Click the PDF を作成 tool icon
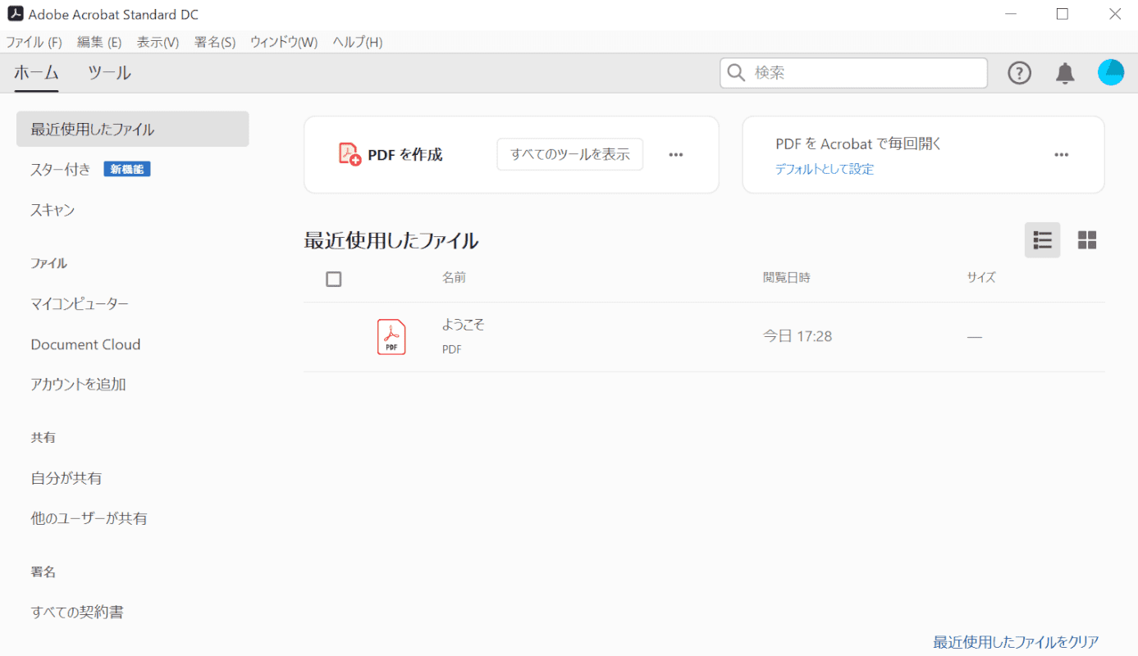Screen dimensions: 1138x656 point(350,154)
